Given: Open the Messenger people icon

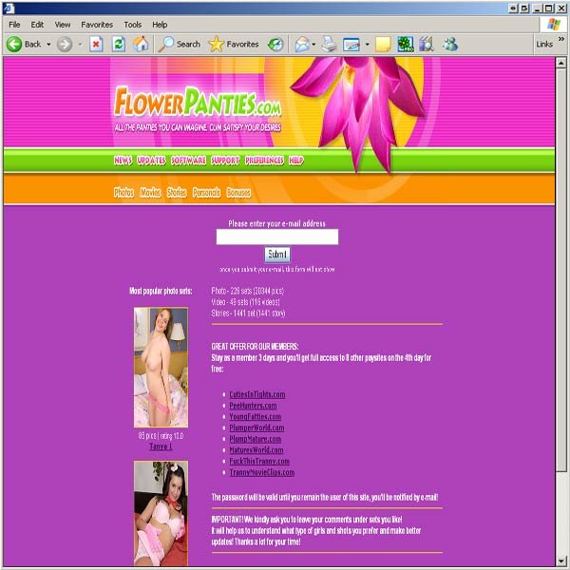Looking at the screenshot, I should [x=450, y=45].
